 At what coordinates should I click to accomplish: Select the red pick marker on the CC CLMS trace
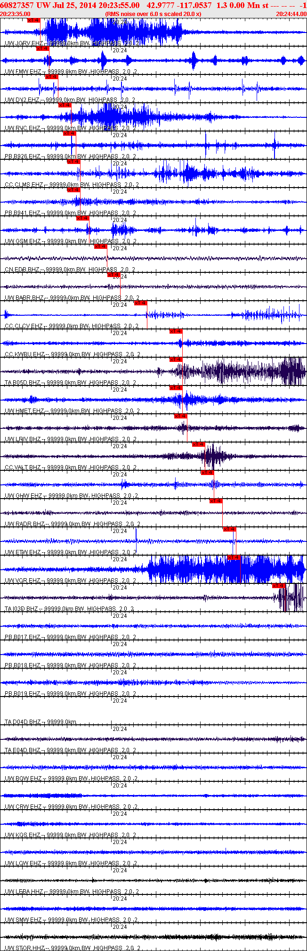point(74,162)
